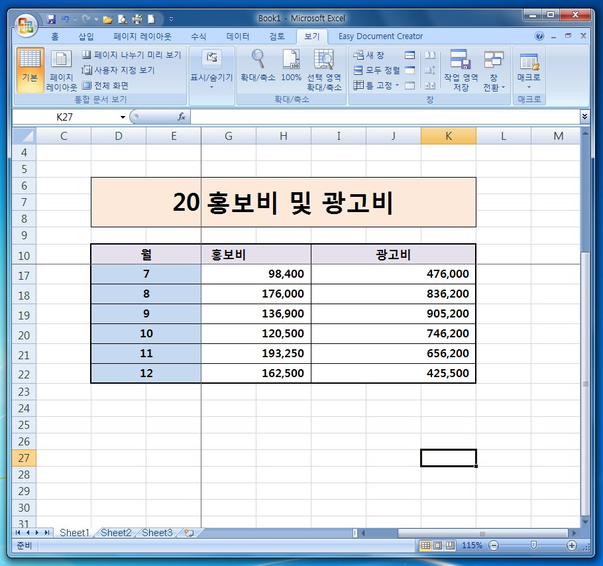
Task: Open Print Preview from quick access toolbar
Action: (x=123, y=19)
